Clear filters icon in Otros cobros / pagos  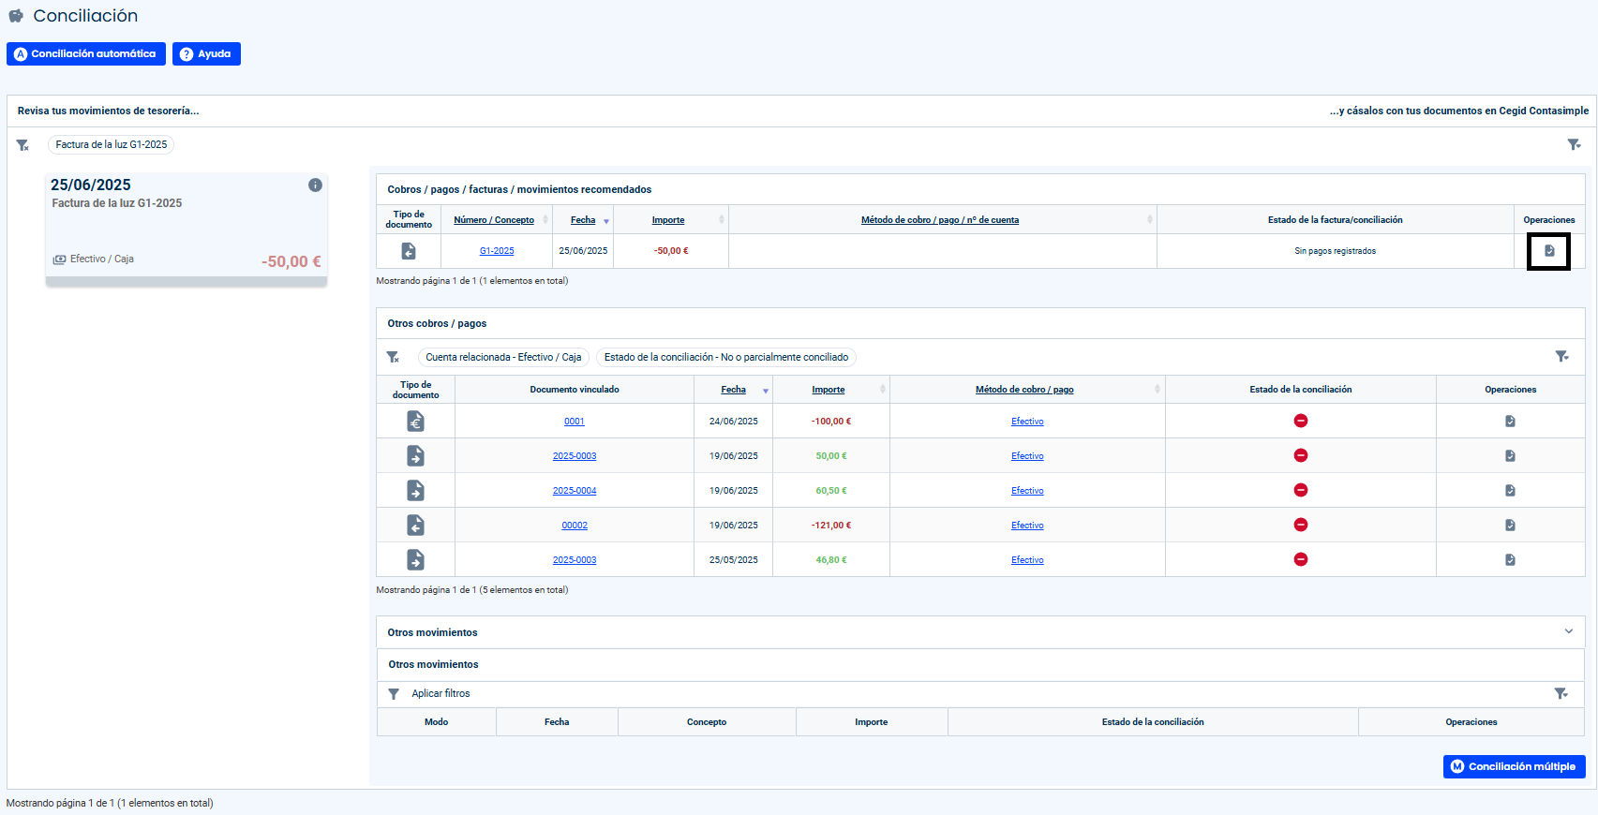click(393, 357)
